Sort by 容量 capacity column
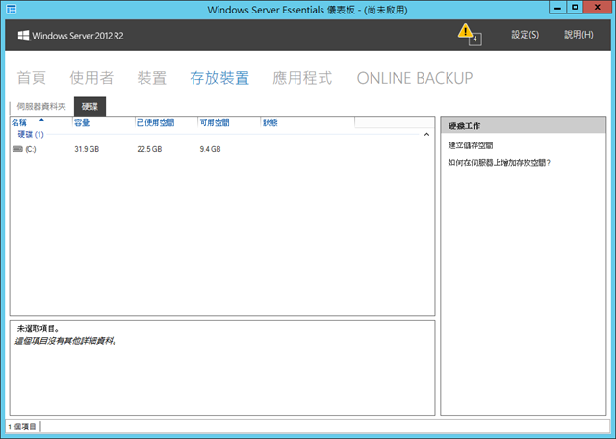The height and width of the screenshot is (439, 616). 104,123
